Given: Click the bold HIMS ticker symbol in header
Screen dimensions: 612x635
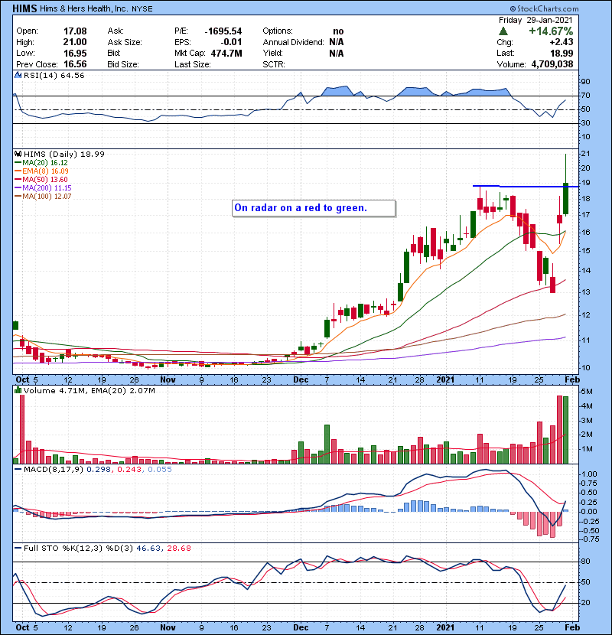Looking at the screenshot, I should click(24, 8).
